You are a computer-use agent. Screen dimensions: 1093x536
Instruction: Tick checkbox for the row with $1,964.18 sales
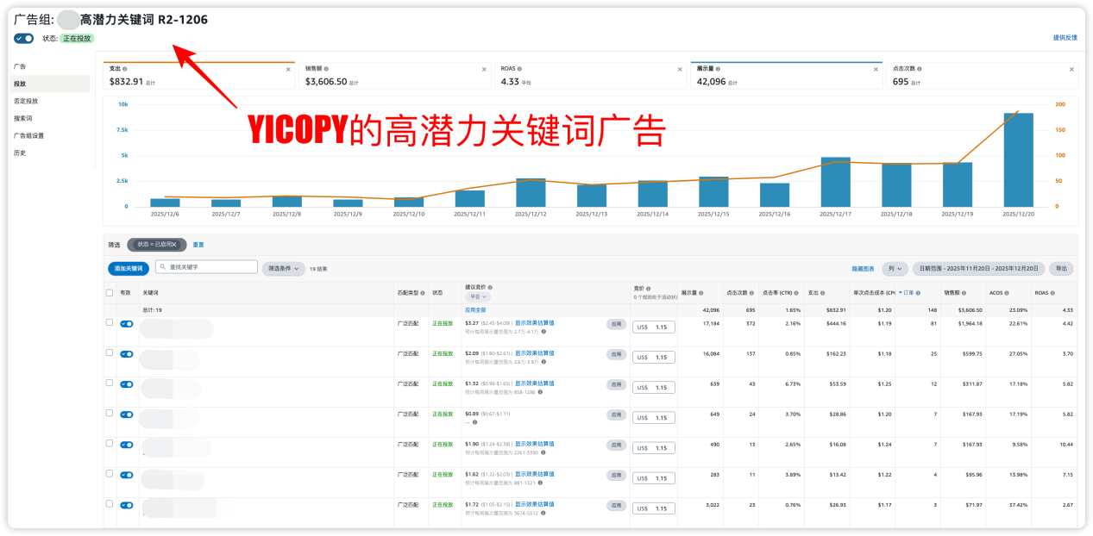(x=109, y=322)
